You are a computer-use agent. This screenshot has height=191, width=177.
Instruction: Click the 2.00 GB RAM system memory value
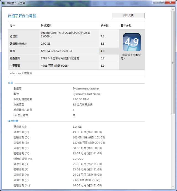point(81,99)
